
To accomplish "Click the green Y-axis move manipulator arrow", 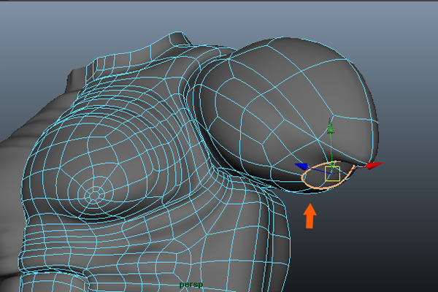I will [x=331, y=126].
